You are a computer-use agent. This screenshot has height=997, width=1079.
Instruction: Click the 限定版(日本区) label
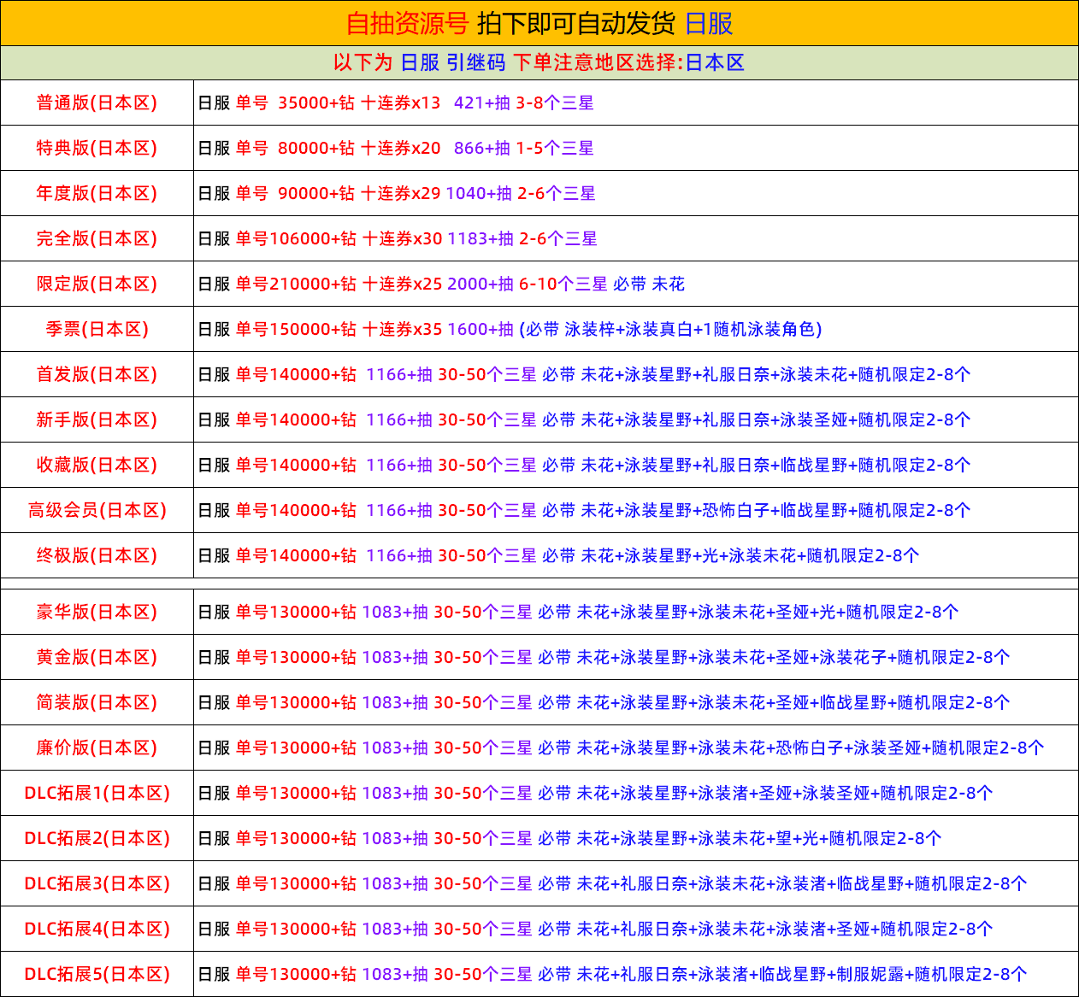pos(97,284)
